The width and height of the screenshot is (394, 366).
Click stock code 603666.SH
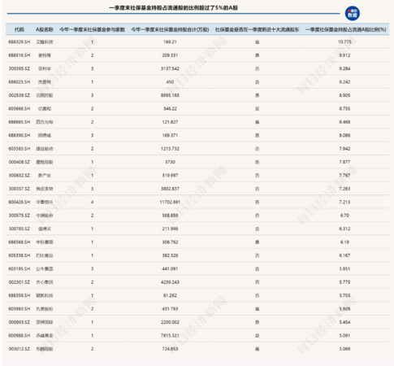pos(19,108)
